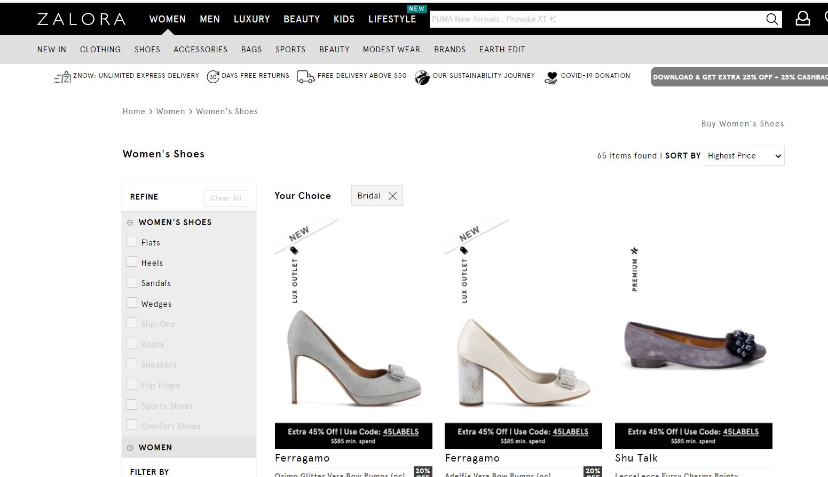Click into the PUMA New Arrivals search field
The image size is (828, 477).
click(x=597, y=19)
